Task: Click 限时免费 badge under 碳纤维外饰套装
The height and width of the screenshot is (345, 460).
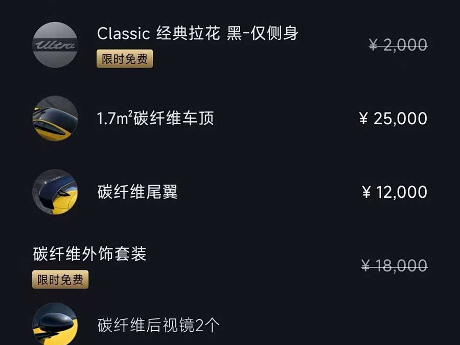Action: [60, 280]
